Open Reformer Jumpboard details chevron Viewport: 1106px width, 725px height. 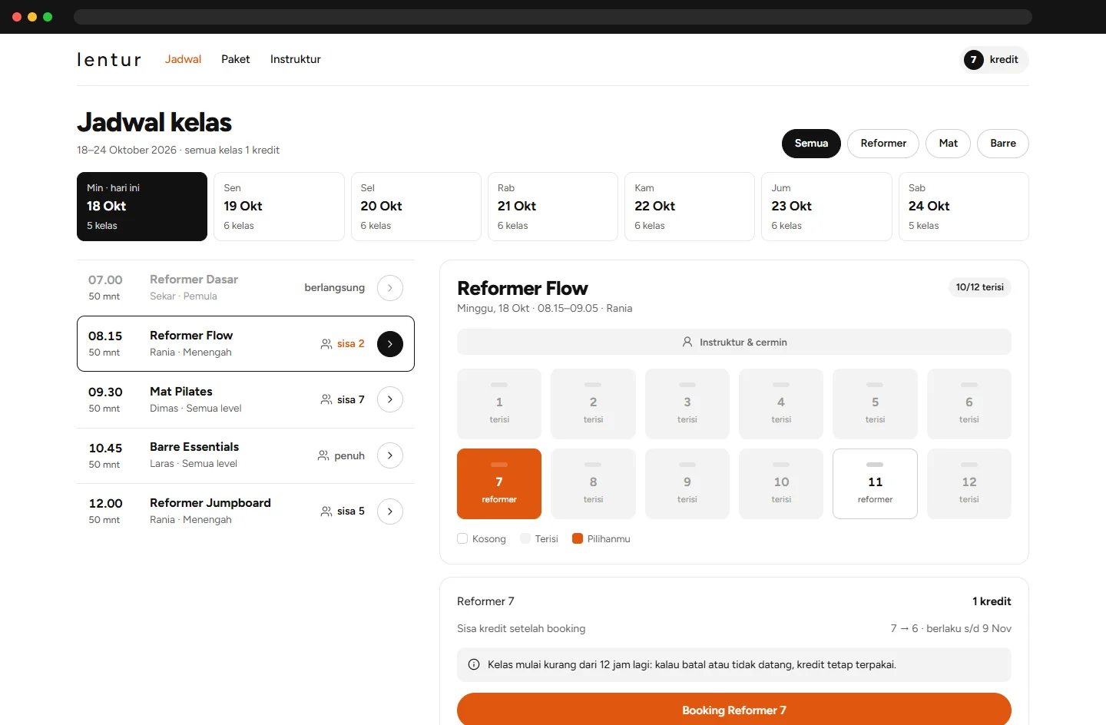(x=390, y=511)
